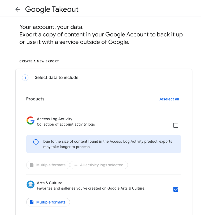Image resolution: width=201 pixels, height=215 pixels.
Task: Open the All activity logs selected chip
Action: [99, 165]
